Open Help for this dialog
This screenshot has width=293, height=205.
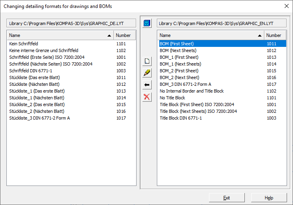269,198
